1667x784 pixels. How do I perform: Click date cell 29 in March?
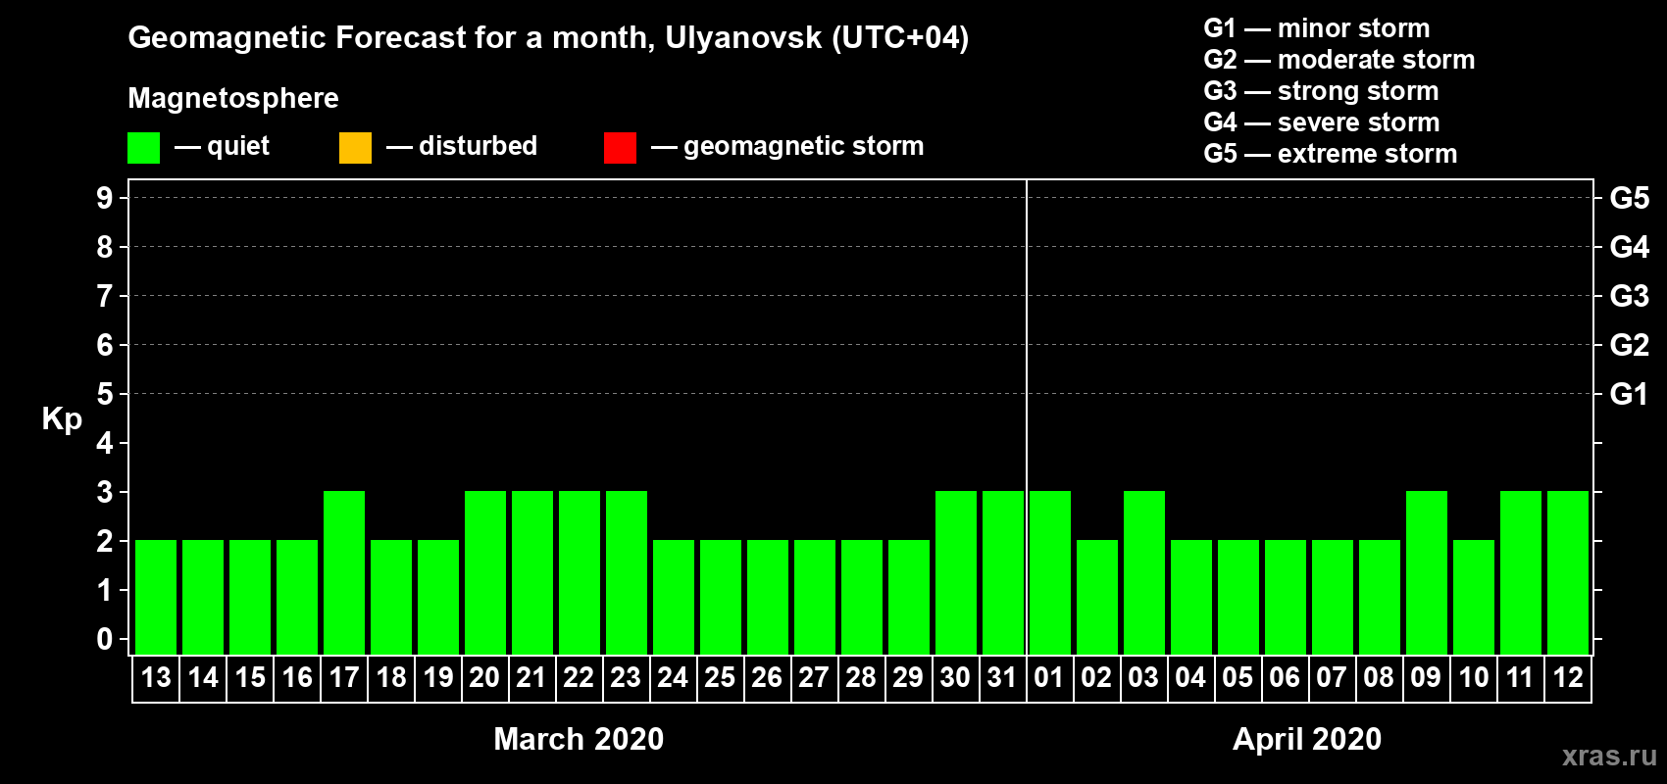pyautogui.click(x=909, y=678)
